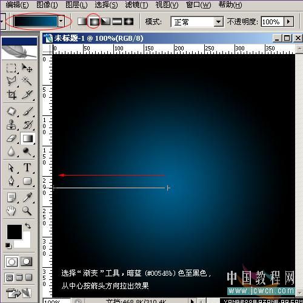Click the zoom percentage field in status bar

click(57, 301)
